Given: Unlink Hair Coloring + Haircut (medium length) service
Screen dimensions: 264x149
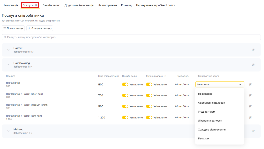Looking at the screenshot, I should pyautogui.click(x=250, y=106).
